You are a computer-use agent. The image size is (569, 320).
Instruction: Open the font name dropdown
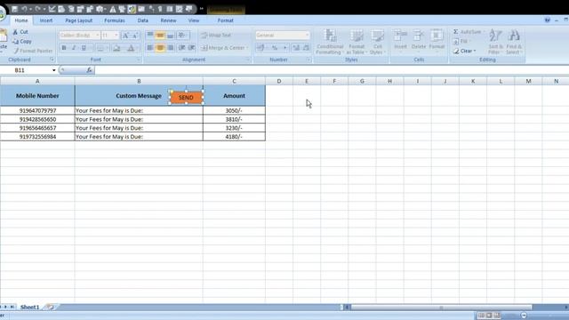point(97,36)
